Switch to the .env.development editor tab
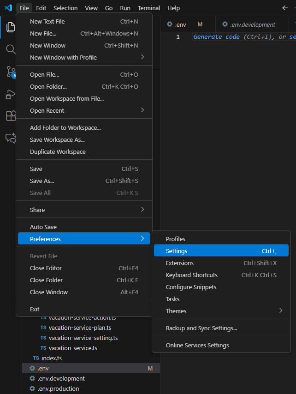Viewport: 296px width, 394px height. coord(252,24)
